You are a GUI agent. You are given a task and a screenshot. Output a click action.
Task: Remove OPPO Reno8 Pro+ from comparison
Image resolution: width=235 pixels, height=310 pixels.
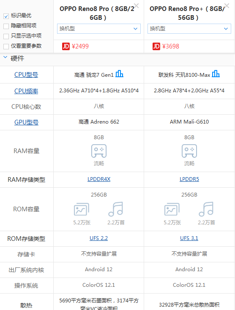pyautogui.click(x=227, y=5)
